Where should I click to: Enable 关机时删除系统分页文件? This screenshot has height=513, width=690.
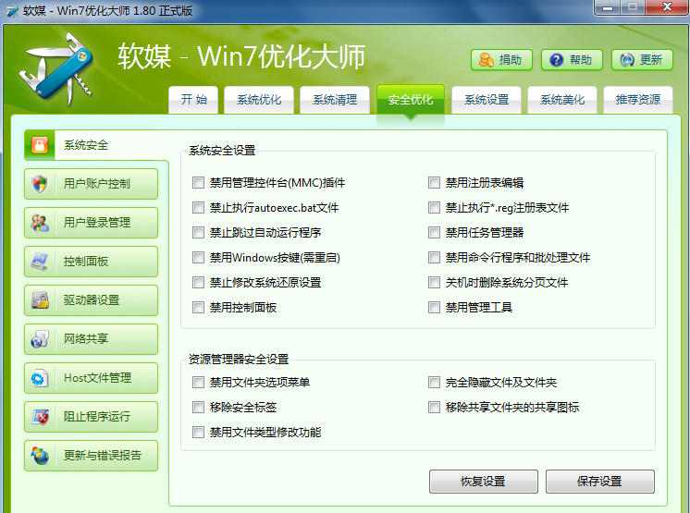tap(434, 282)
